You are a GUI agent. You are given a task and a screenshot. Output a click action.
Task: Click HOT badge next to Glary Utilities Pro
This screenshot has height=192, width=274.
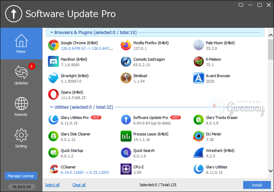(x=96, y=118)
